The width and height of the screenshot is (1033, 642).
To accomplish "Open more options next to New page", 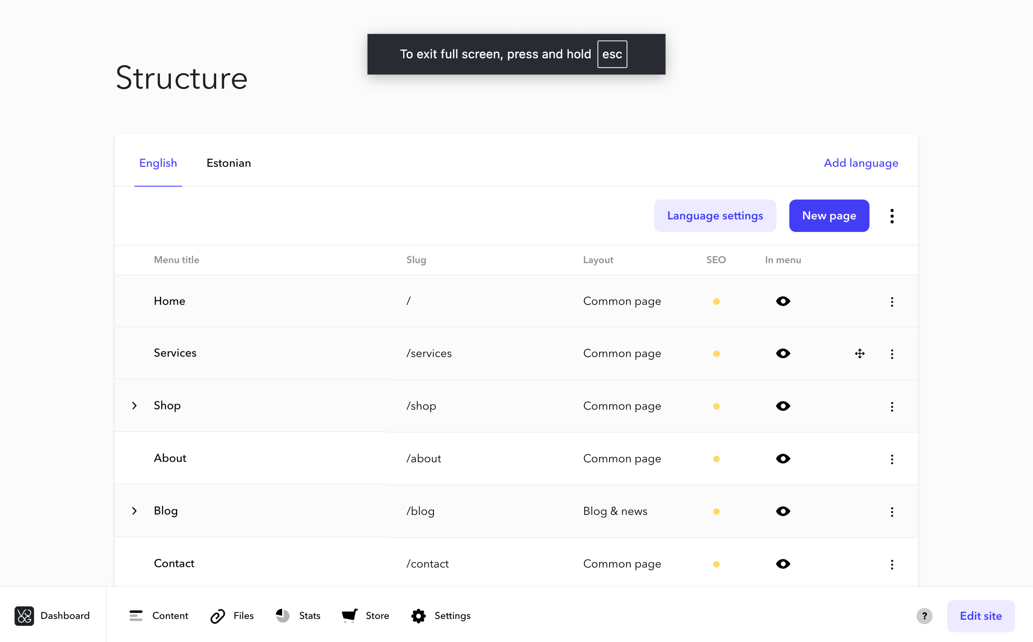I will pyautogui.click(x=892, y=216).
